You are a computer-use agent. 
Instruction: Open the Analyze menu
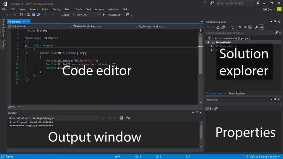100,9
